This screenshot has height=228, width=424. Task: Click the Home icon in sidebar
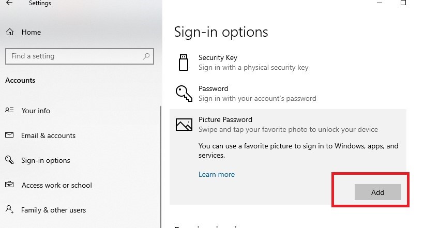10,32
